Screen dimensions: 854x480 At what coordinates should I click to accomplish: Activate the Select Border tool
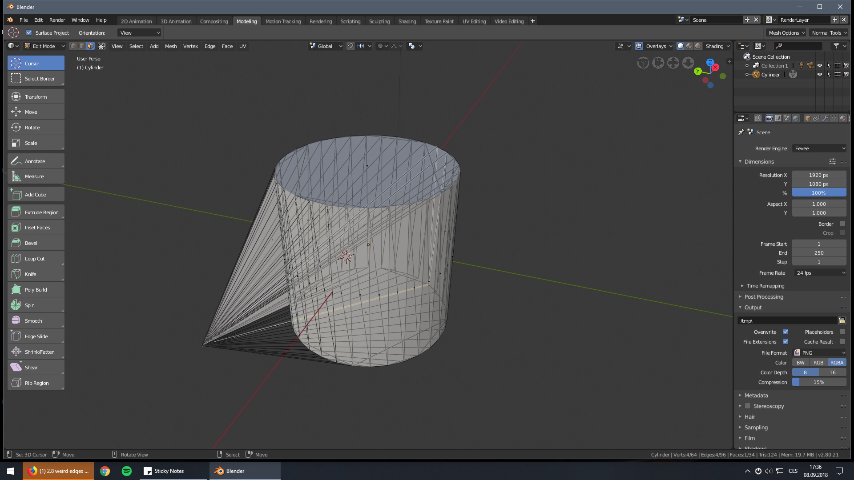point(36,79)
